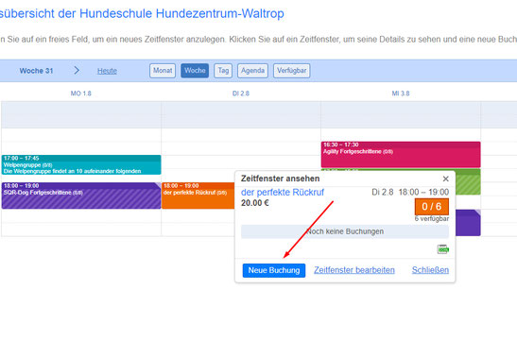Click the next week chevron arrow
This screenshot has height=341, width=517.
pos(77,70)
